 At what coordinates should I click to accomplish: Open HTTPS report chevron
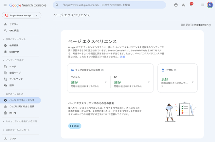[x=193, y=82]
